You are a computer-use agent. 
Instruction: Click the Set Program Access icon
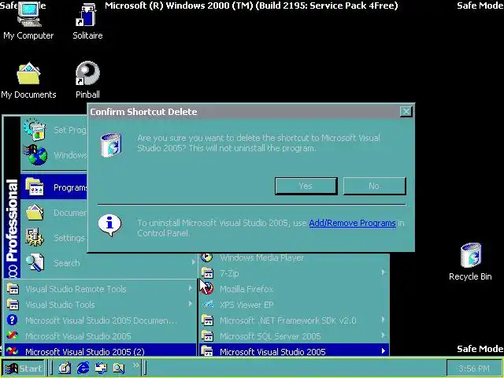click(35, 129)
